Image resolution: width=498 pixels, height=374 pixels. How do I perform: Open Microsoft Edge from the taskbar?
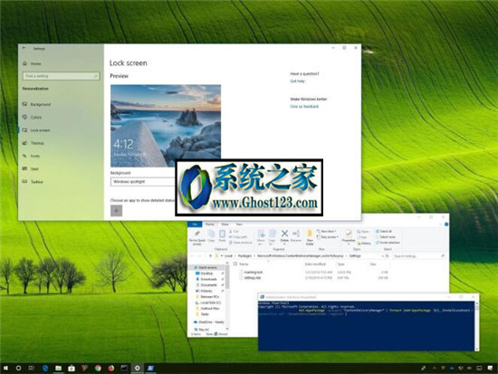click(45, 369)
